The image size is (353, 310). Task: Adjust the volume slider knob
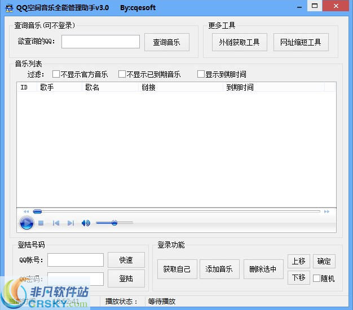pos(114,223)
